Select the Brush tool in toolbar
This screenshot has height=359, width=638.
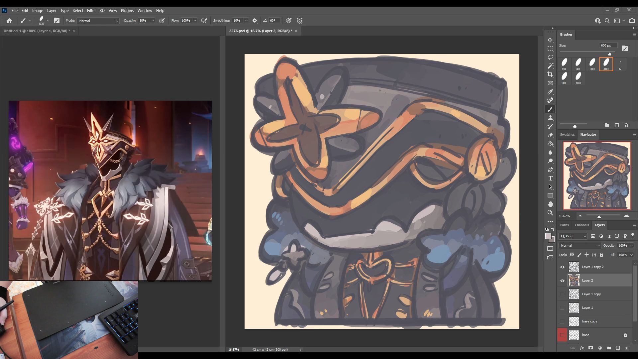pyautogui.click(x=550, y=109)
